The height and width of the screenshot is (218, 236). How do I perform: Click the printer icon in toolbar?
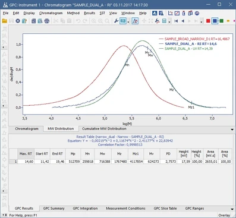point(47,21)
